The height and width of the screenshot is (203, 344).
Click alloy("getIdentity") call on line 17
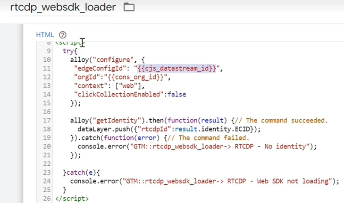point(108,121)
